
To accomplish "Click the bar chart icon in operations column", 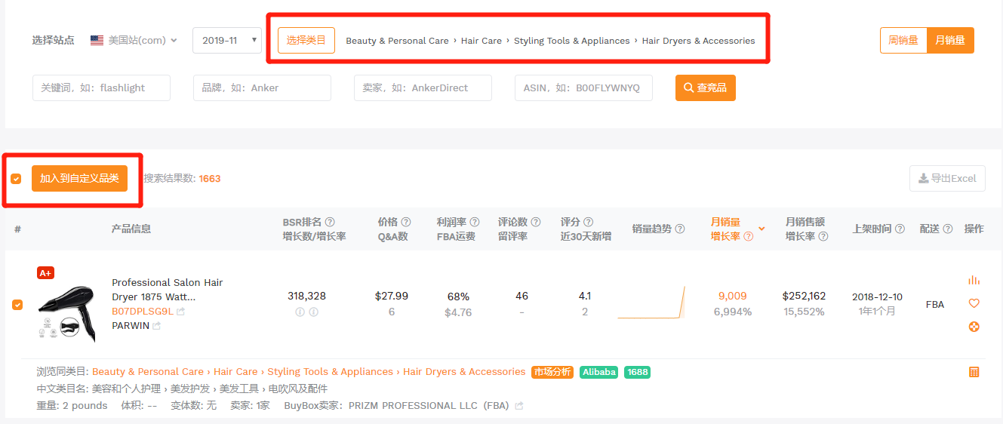I will click(x=974, y=280).
